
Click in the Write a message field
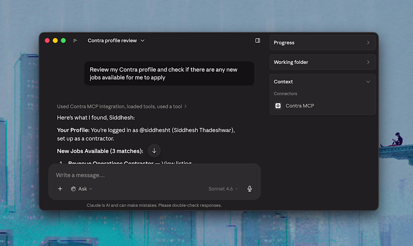154,175
